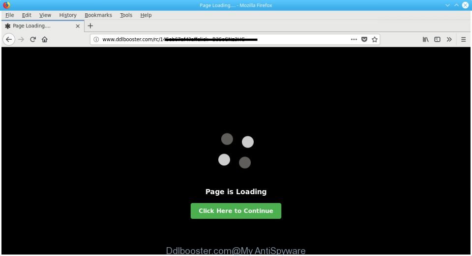Open the Firefox home page
Image resolution: width=472 pixels, height=256 pixels.
45,39
